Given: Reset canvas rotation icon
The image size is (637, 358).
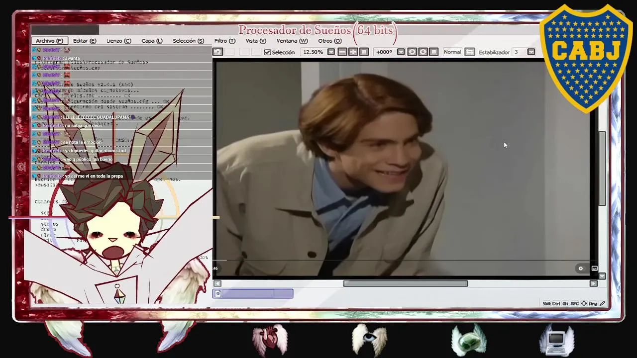Looking at the screenshot, I should tap(434, 52).
